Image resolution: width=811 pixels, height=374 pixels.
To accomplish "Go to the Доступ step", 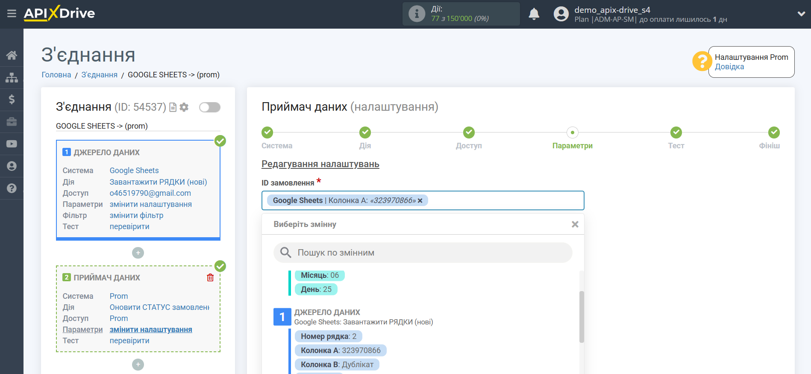I will tap(469, 133).
